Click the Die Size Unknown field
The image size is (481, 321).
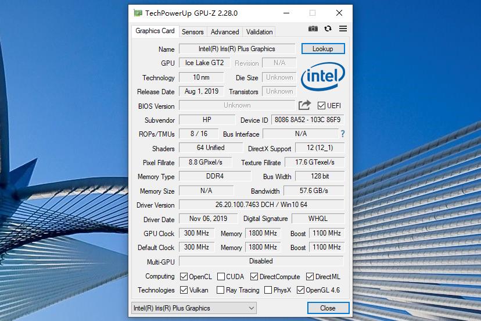click(279, 77)
